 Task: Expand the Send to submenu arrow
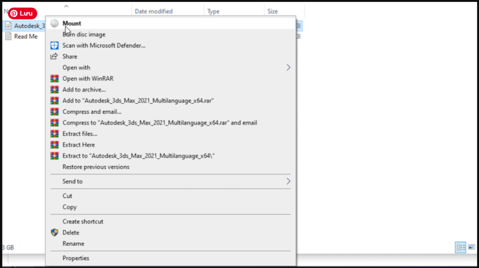click(x=288, y=182)
